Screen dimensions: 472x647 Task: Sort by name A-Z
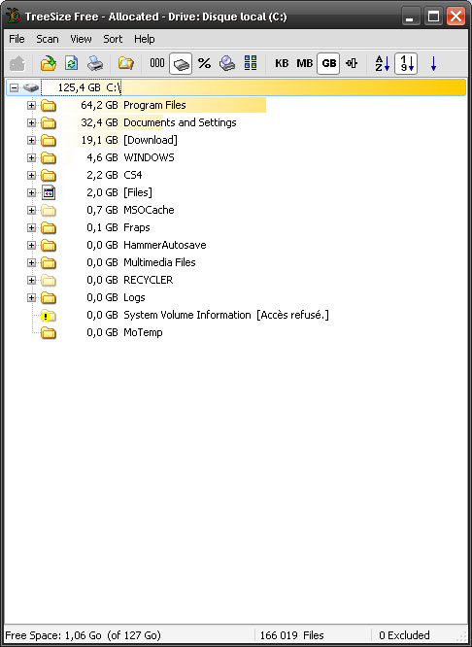(x=383, y=64)
